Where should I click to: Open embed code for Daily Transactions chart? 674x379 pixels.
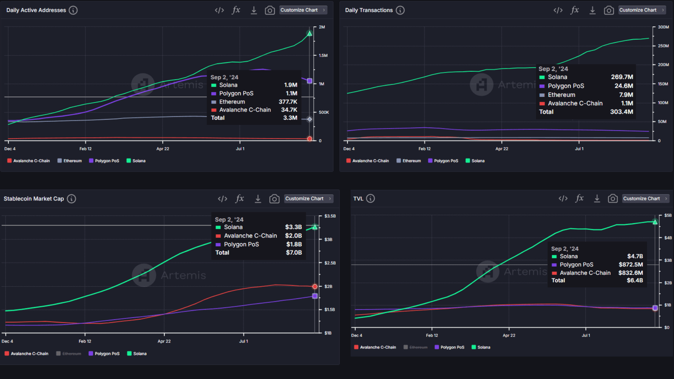coord(558,10)
